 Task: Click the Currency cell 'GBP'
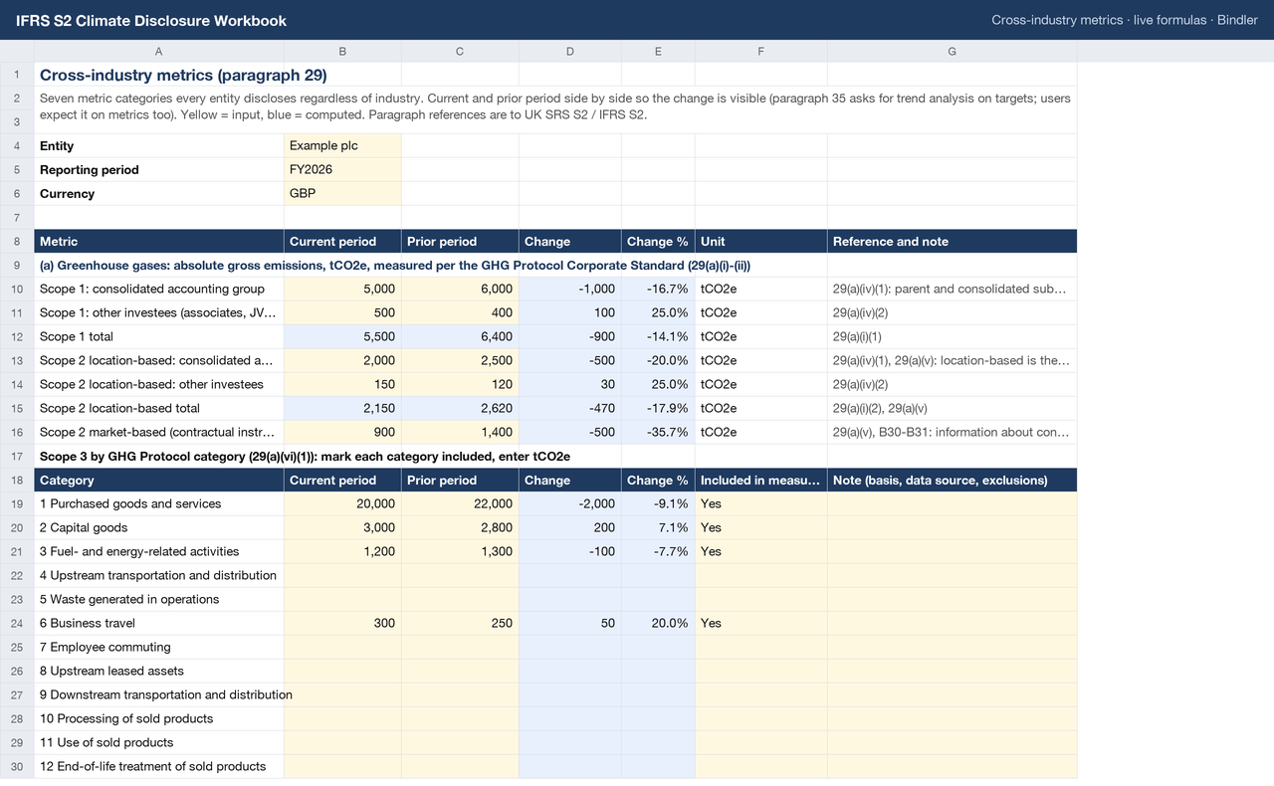click(x=342, y=193)
